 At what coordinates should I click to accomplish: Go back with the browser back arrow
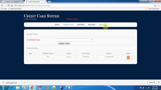(2, 5)
